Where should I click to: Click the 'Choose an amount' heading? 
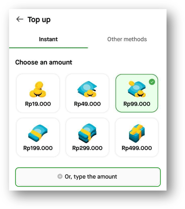pos(43,62)
